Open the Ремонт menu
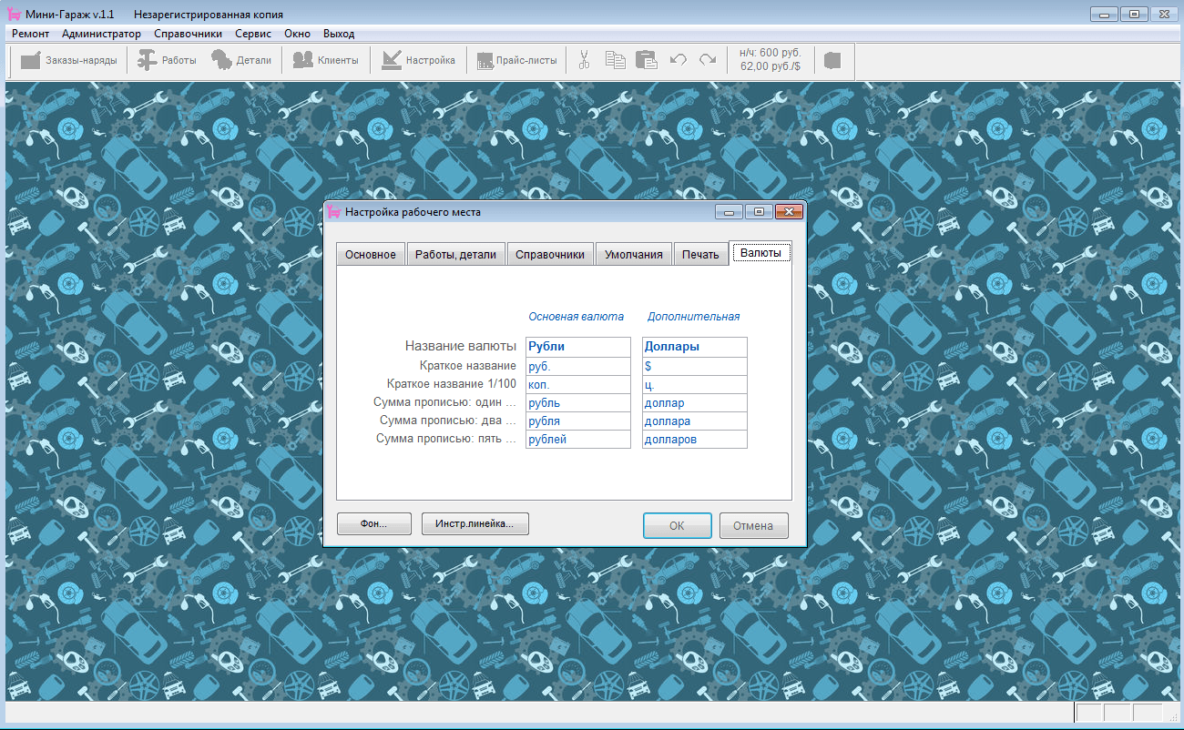The image size is (1184, 730). [31, 34]
